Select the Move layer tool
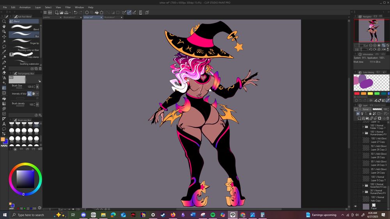 pyautogui.click(x=4, y=37)
